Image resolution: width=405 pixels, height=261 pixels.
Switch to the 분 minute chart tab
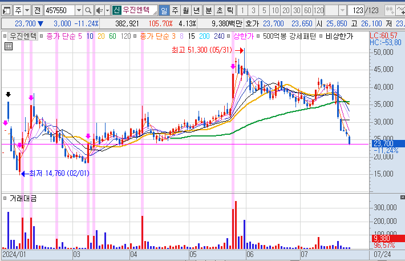[x=208, y=11]
